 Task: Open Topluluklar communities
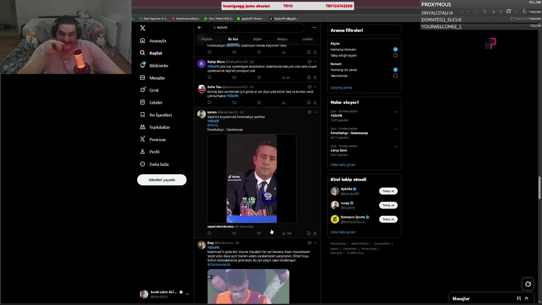point(155,127)
